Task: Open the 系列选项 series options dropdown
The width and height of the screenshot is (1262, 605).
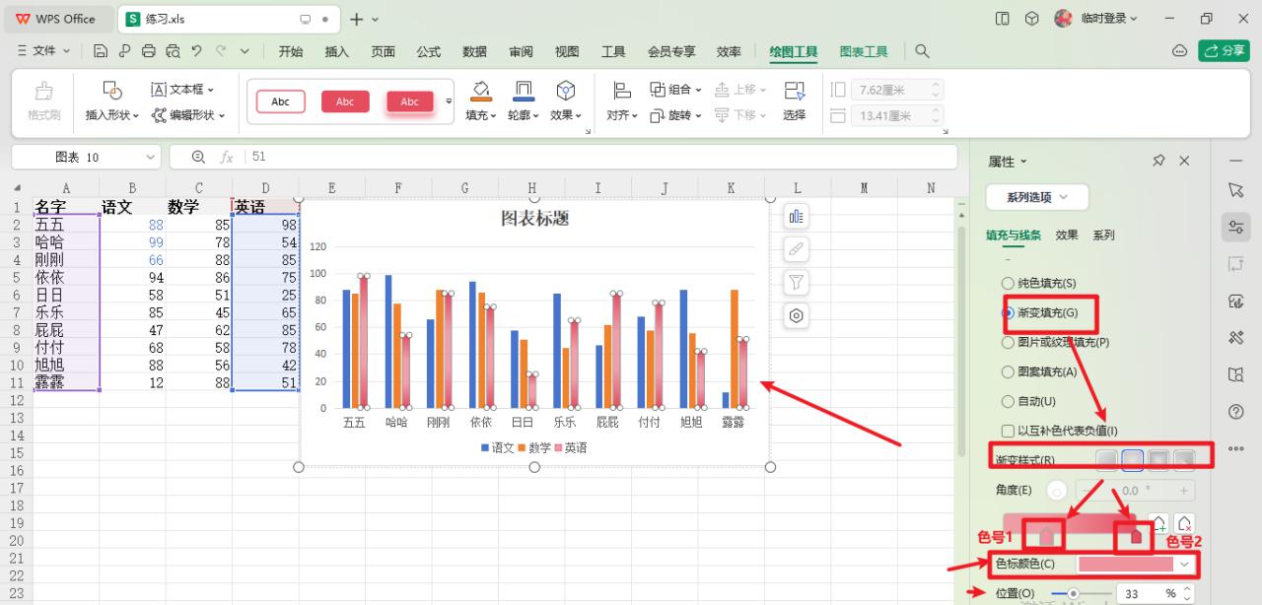Action: (1037, 197)
